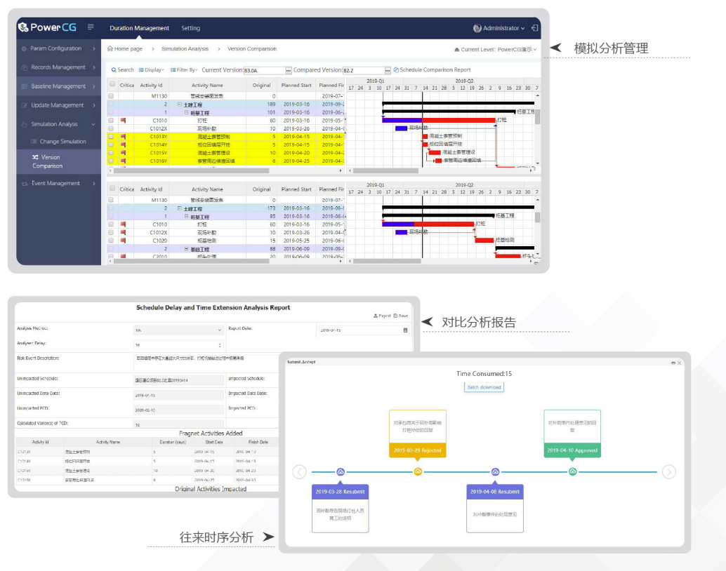The image size is (726, 571).
Task: Click the Home page house icon
Action: 110,48
